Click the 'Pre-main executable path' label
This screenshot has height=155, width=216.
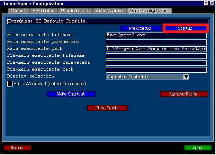40,69
